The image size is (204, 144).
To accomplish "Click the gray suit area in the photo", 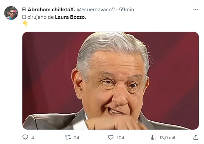I will pyautogui.click(x=52, y=121).
